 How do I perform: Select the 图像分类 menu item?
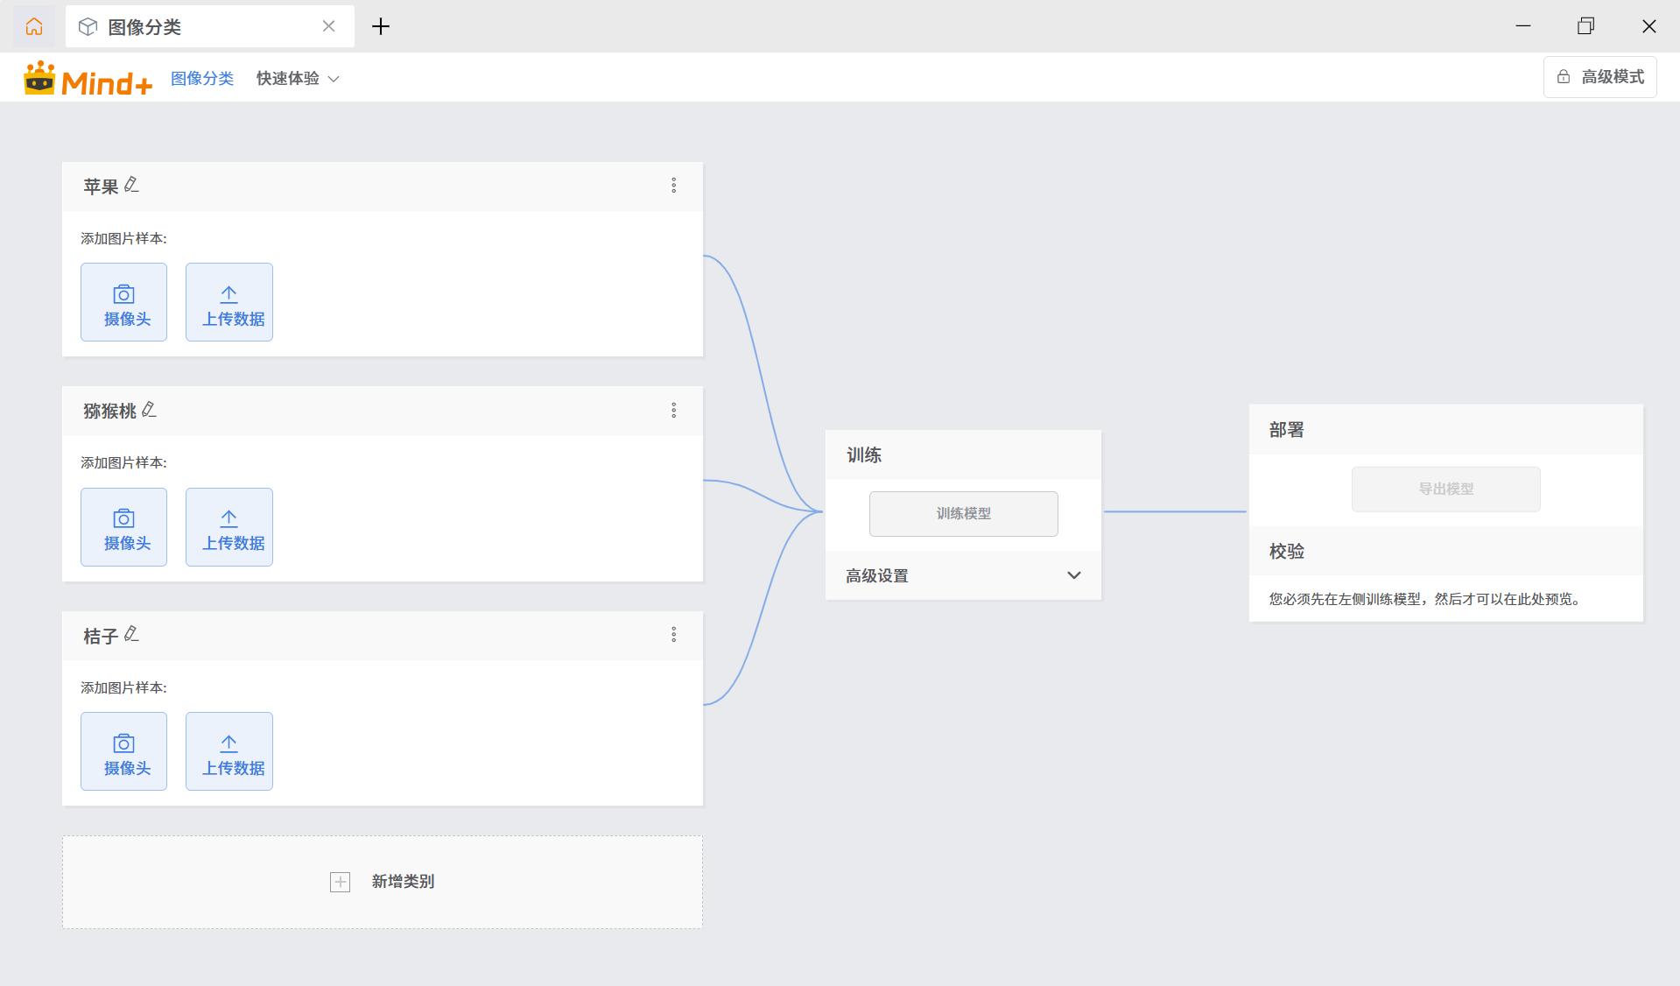pos(201,79)
